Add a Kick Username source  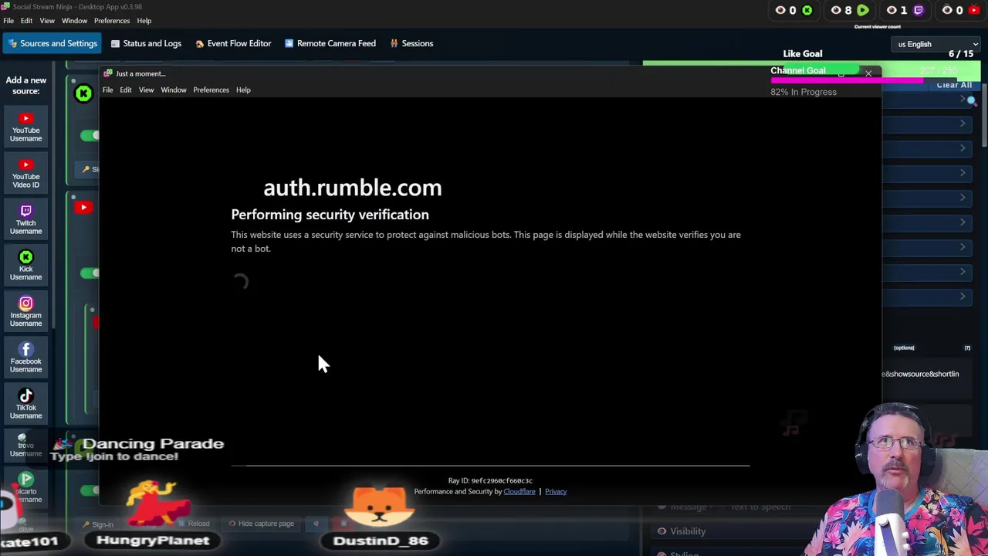coord(25,266)
